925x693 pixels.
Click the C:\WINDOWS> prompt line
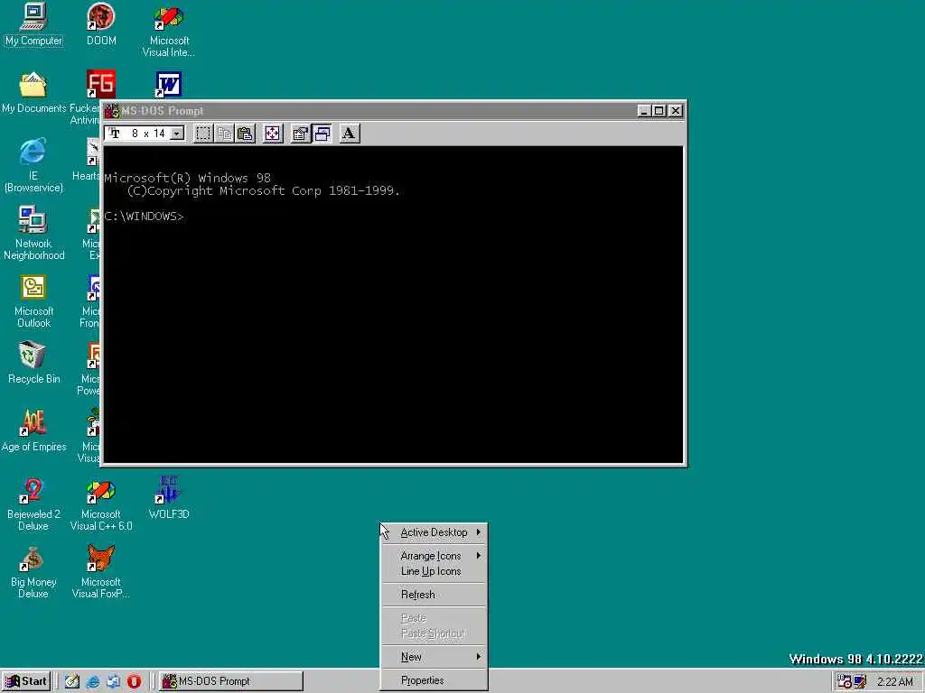pyautogui.click(x=144, y=217)
